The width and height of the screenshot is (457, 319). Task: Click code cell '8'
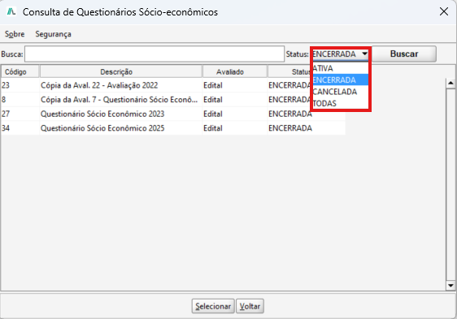point(20,100)
